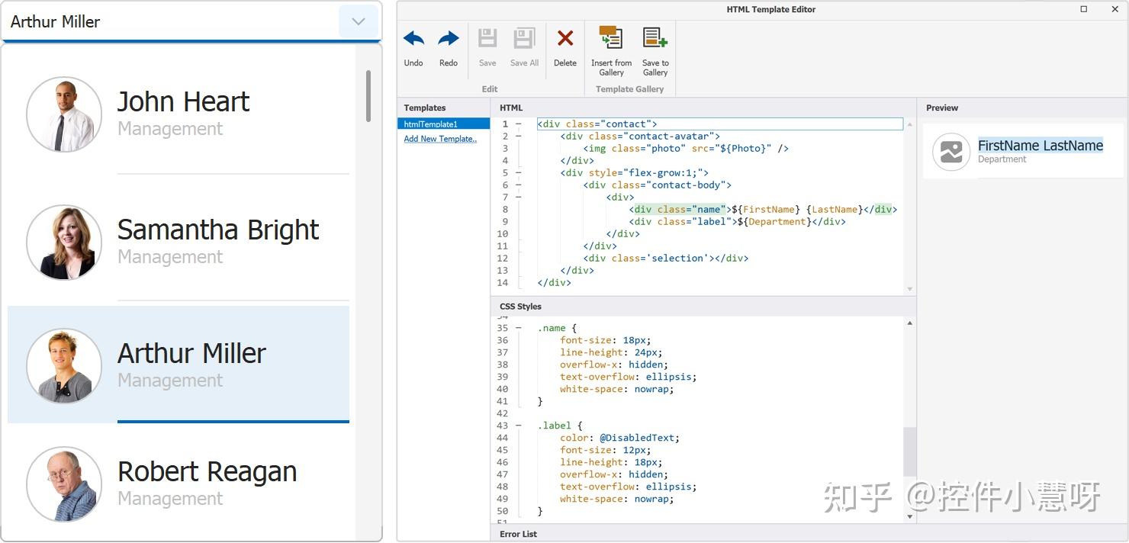
Task: Click the Redo arrow icon
Action: 449,39
